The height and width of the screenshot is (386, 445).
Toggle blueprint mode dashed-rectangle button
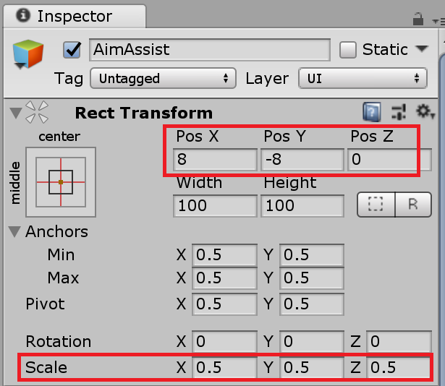376,205
